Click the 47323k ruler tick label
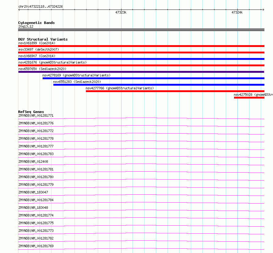Viewport: 273px width, 253px height. pos(121,12)
